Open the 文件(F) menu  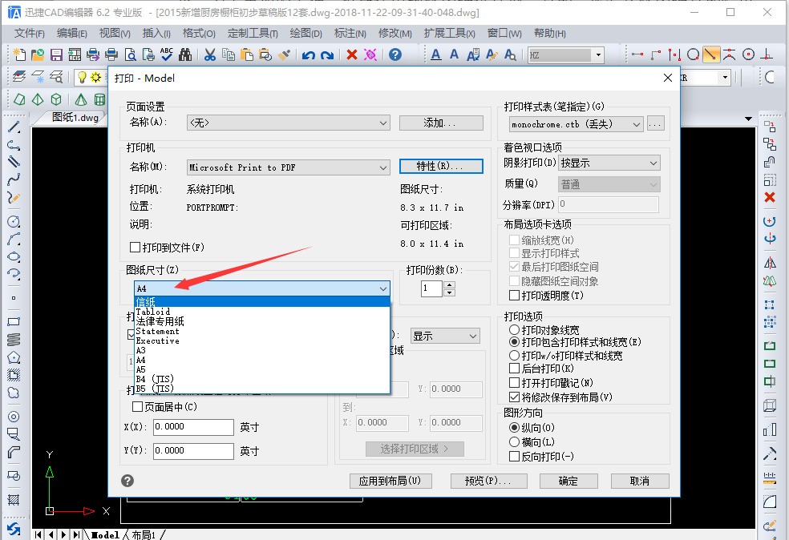(29, 33)
